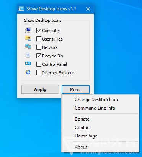Viewport: 142px width, 157px height.
Task: Close the Show Desktop Icons window
Action: [88, 9]
